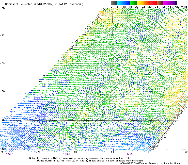The height and width of the screenshot is (165, 188).
Task: Click the 'Times are GMT' note line
Action: click(x=80, y=158)
